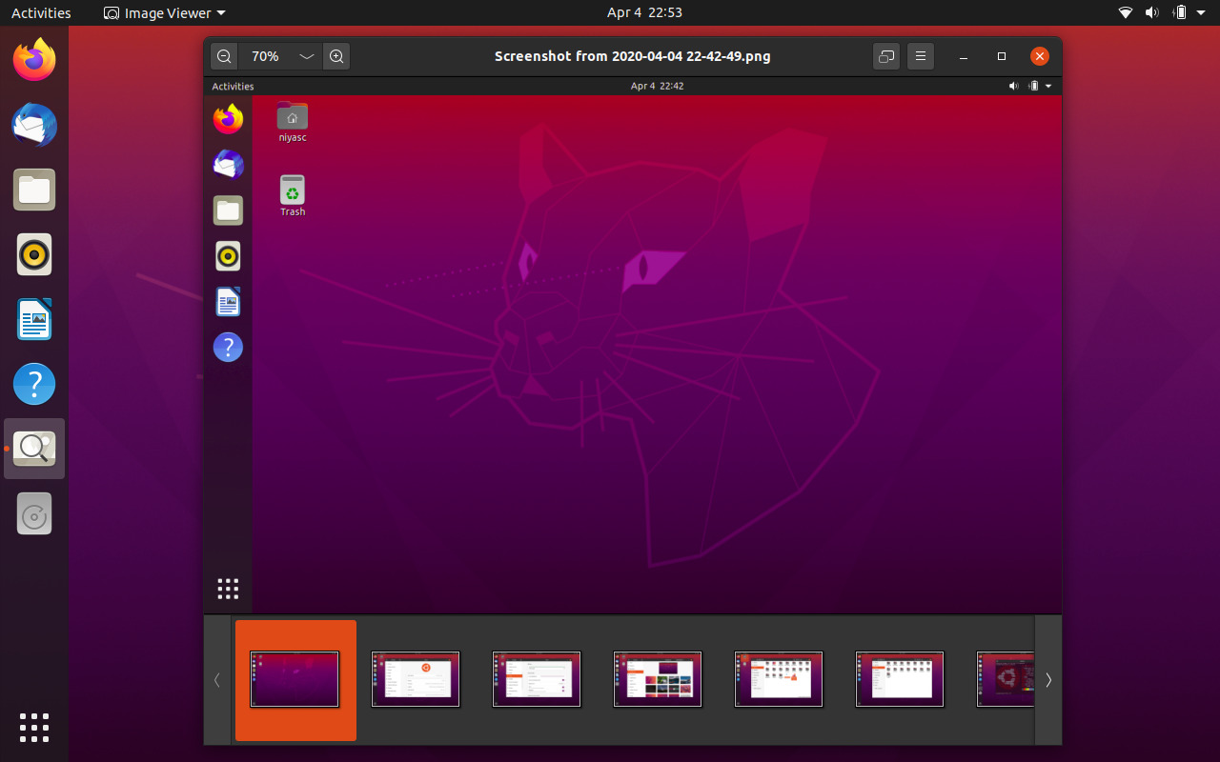Advance the gallery with the right arrow
The image size is (1220, 762).
(1048, 679)
